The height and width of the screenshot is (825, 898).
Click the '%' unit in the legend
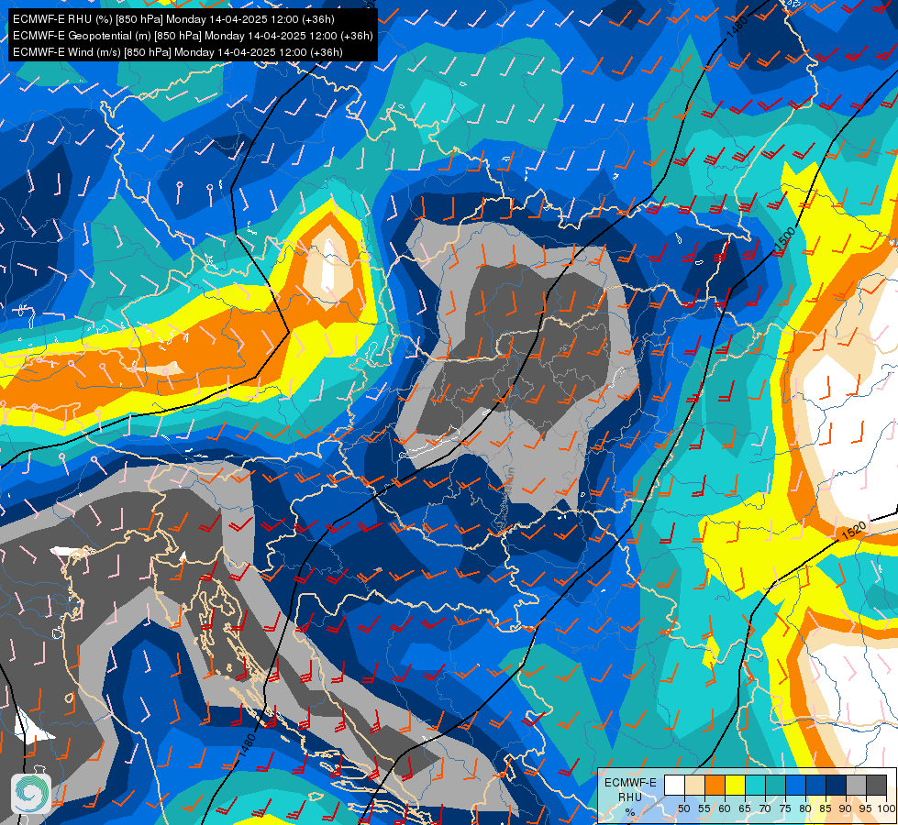[630, 812]
